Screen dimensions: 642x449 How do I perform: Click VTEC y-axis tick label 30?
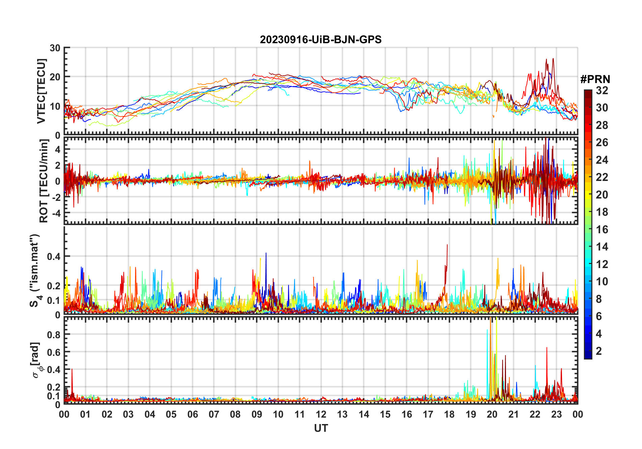55,48
